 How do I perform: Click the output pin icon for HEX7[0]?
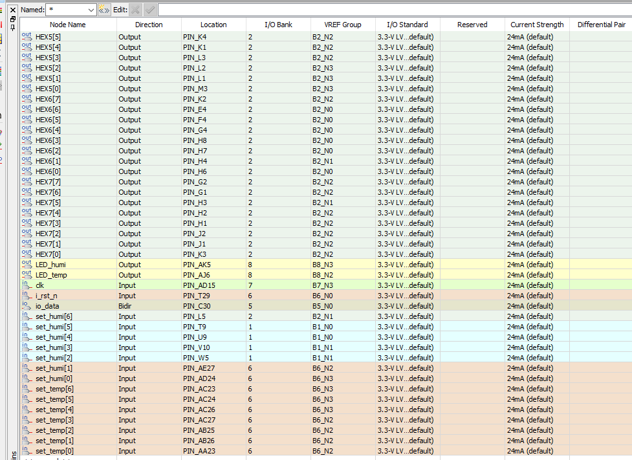coord(27,254)
